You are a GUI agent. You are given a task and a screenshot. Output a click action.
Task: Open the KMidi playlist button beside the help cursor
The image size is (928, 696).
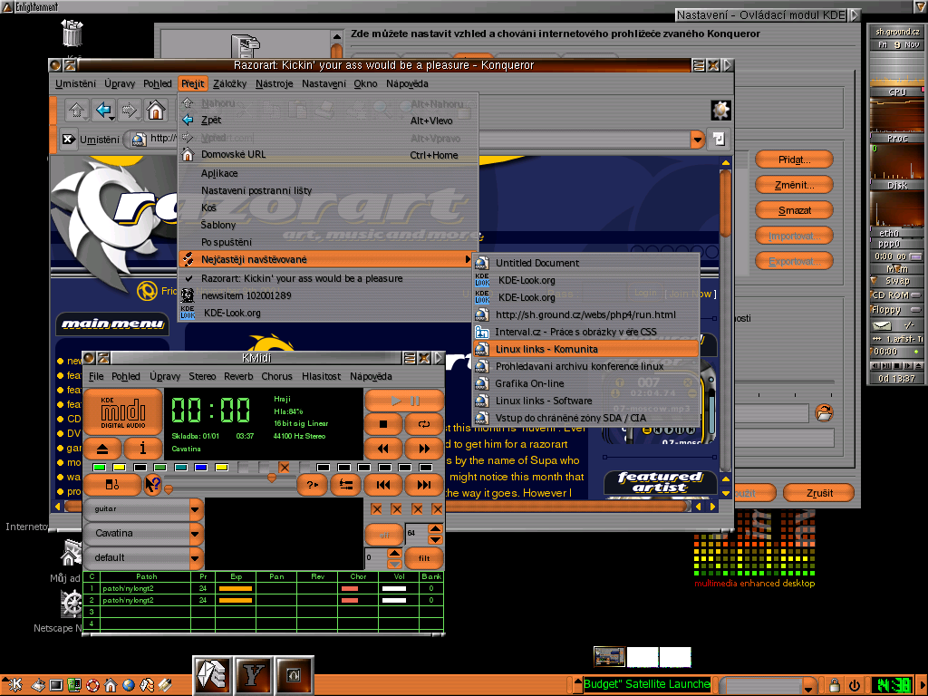(112, 485)
